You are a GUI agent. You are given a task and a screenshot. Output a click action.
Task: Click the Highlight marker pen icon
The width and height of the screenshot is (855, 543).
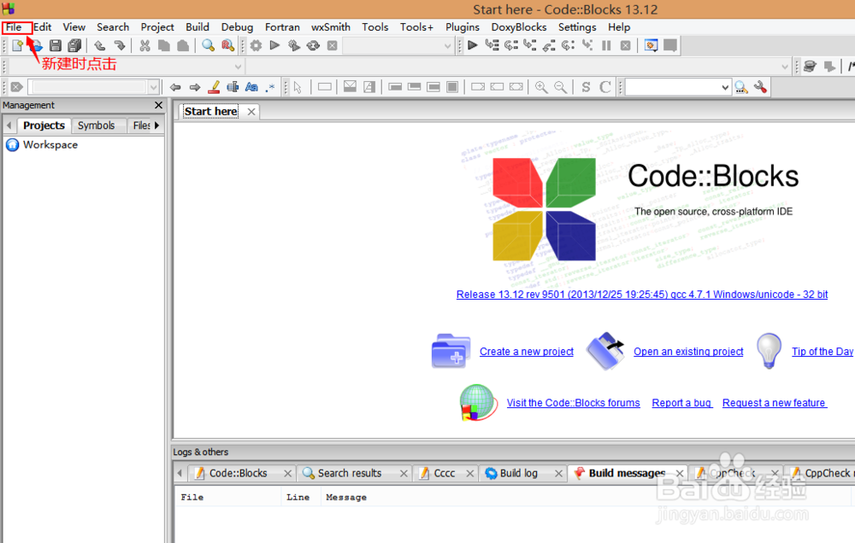point(214,87)
